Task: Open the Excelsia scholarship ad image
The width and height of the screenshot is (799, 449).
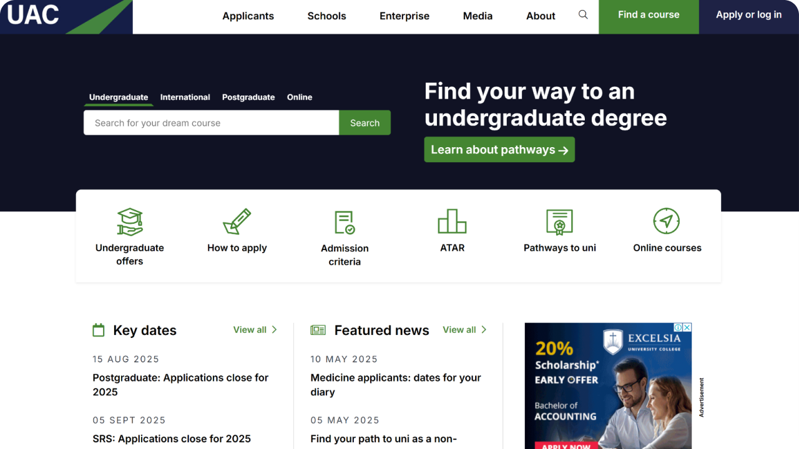Action: coord(608,386)
